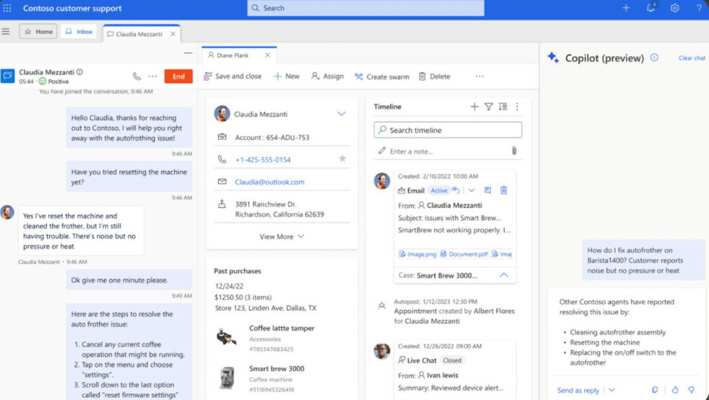This screenshot has width=709, height=400.
Task: Open Copilot preview info icon
Action: [x=655, y=57]
